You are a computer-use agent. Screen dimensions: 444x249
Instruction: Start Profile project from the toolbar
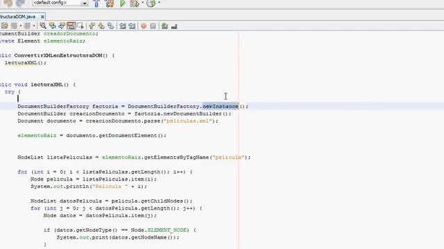click(151, 3)
